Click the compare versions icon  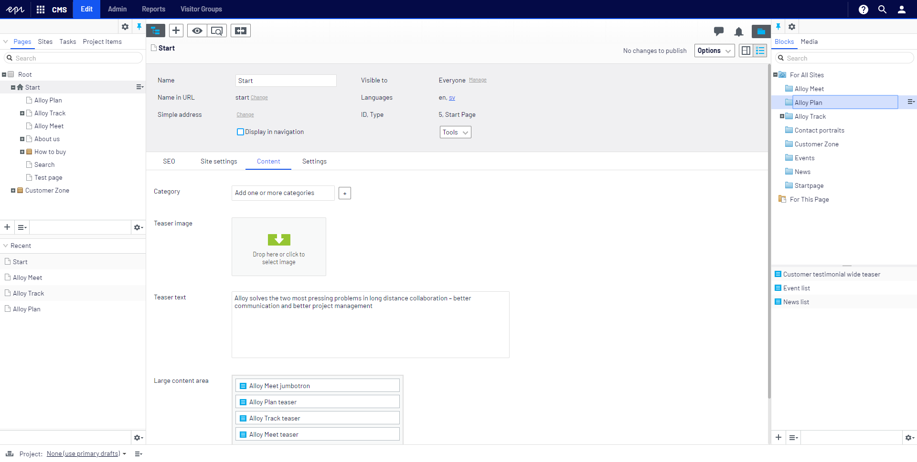tap(241, 31)
